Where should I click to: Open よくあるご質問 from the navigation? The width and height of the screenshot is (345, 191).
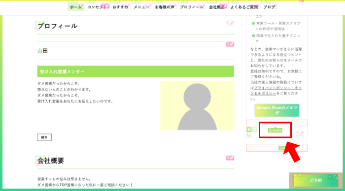coord(244,7)
